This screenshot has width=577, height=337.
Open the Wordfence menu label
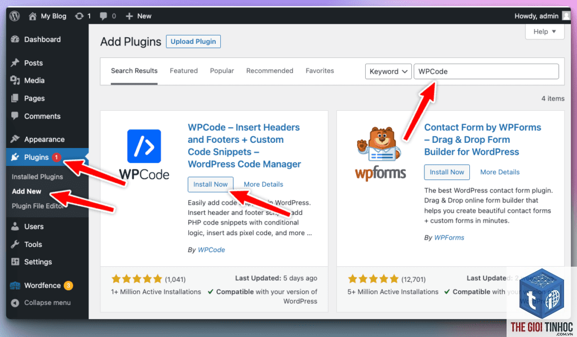(42, 286)
